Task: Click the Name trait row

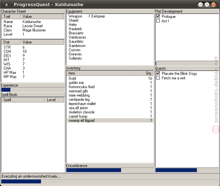Action: (x=33, y=22)
